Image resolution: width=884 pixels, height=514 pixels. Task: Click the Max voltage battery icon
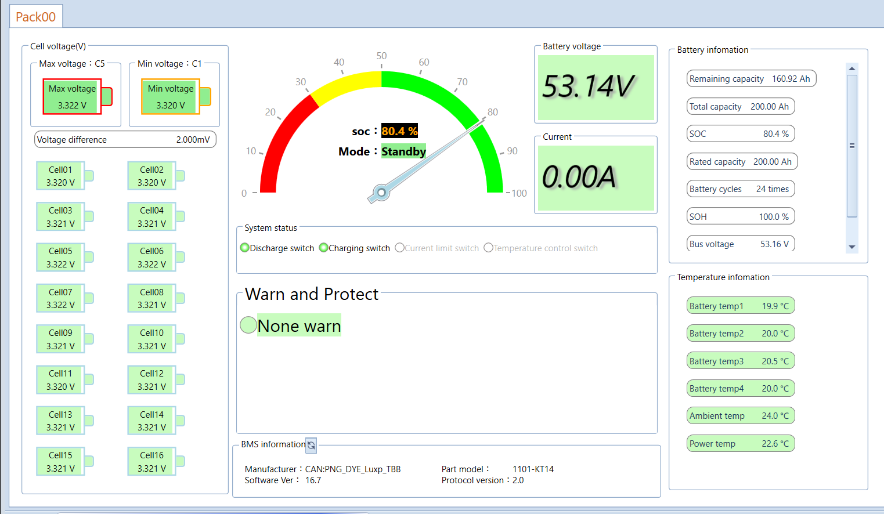77,96
